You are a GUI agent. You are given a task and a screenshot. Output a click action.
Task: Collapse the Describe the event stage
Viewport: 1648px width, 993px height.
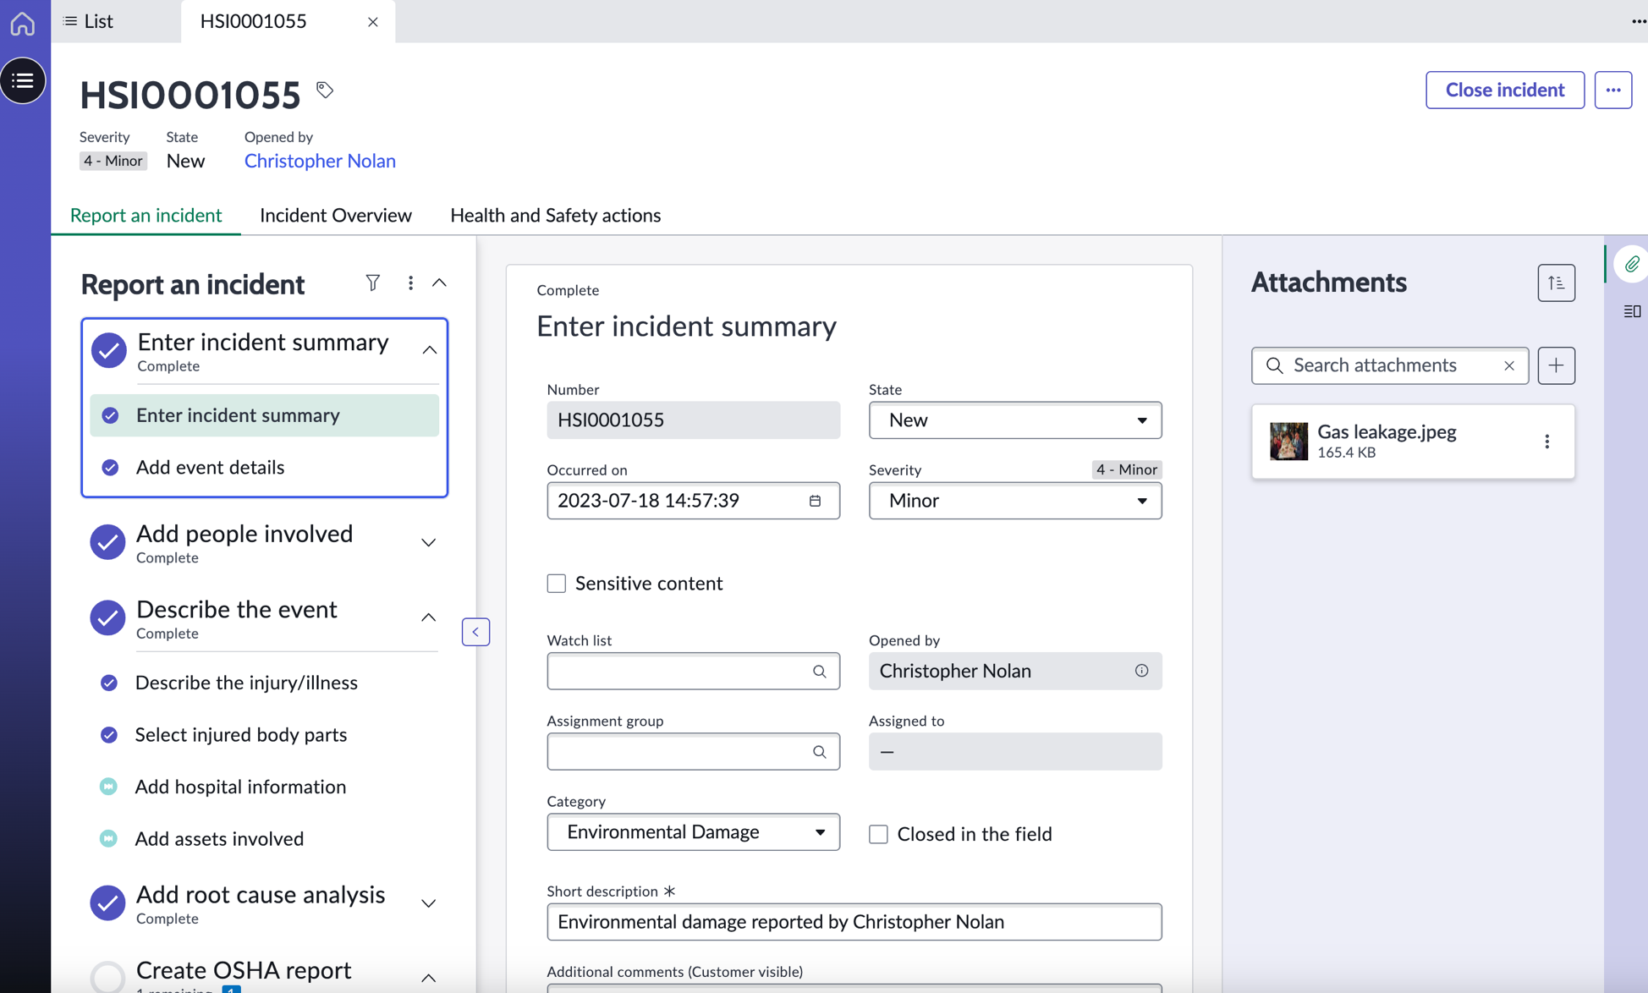tap(428, 617)
